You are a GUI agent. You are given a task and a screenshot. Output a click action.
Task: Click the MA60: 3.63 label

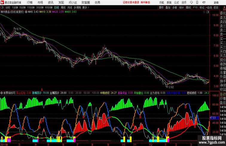click(71, 12)
